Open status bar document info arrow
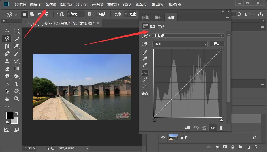 point(87,149)
